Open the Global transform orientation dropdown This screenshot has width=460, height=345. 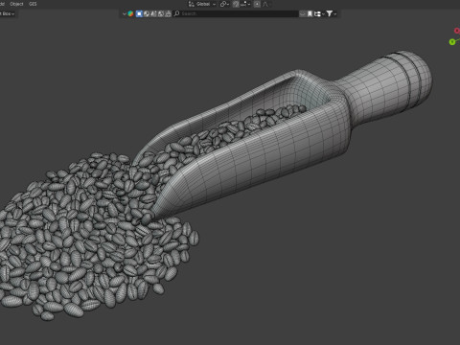coord(202,4)
